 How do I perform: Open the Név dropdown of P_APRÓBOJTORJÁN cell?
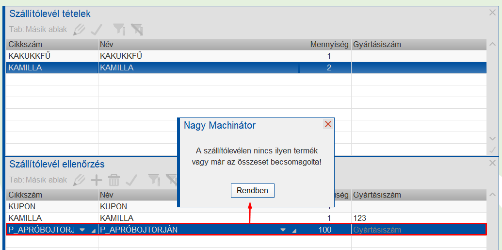tap(283, 230)
